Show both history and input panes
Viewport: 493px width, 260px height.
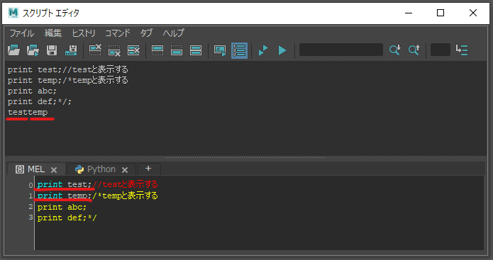[x=196, y=50]
